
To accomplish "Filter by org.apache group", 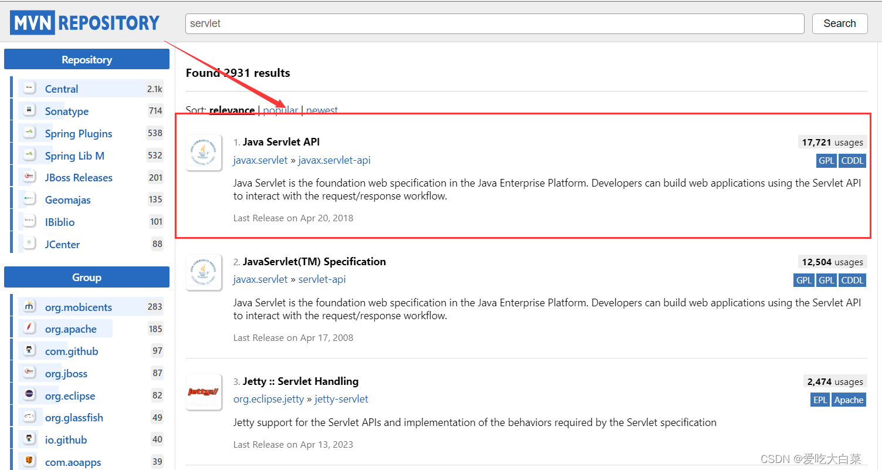I will click(x=71, y=329).
